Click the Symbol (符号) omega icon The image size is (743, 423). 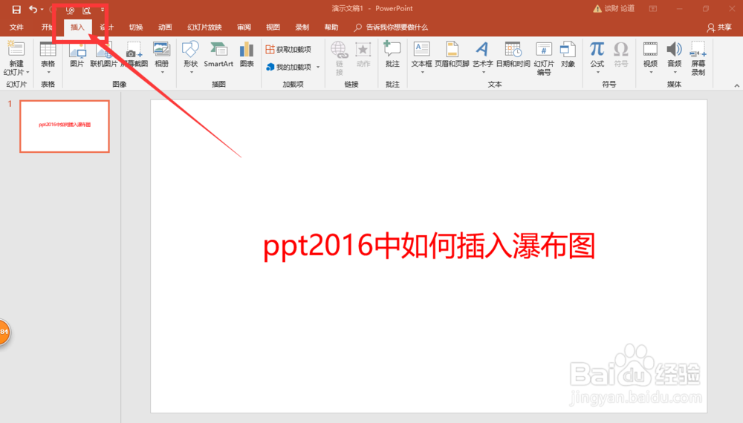(x=620, y=49)
